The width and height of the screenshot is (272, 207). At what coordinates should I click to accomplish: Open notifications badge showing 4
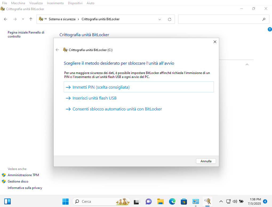[x=265, y=201]
